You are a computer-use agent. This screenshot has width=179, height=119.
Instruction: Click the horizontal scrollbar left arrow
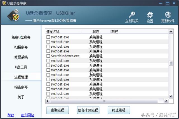pyautogui.click(x=48, y=101)
